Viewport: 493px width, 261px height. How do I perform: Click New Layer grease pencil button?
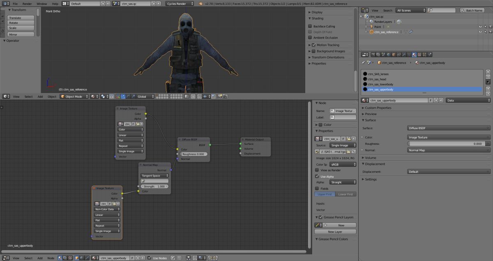pos(335,232)
